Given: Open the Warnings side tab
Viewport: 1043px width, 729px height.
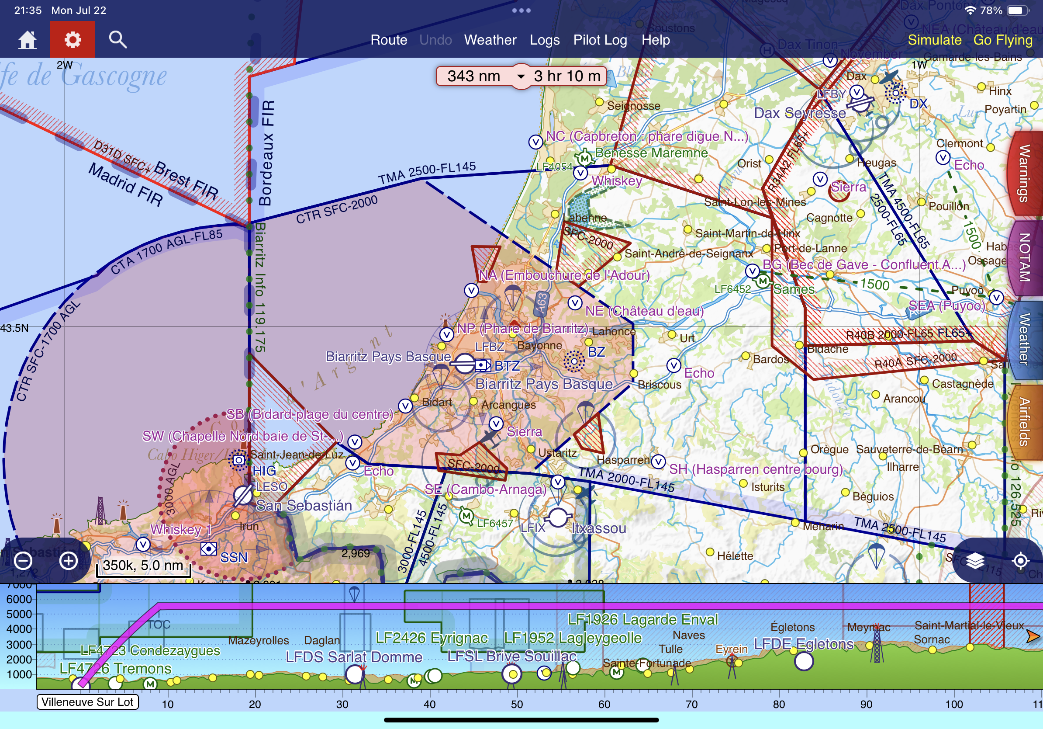Looking at the screenshot, I should tap(1025, 173).
